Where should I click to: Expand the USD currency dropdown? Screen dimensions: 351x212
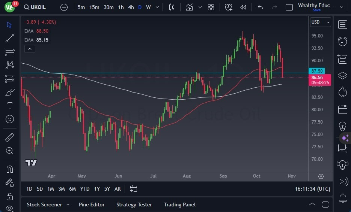point(320,22)
